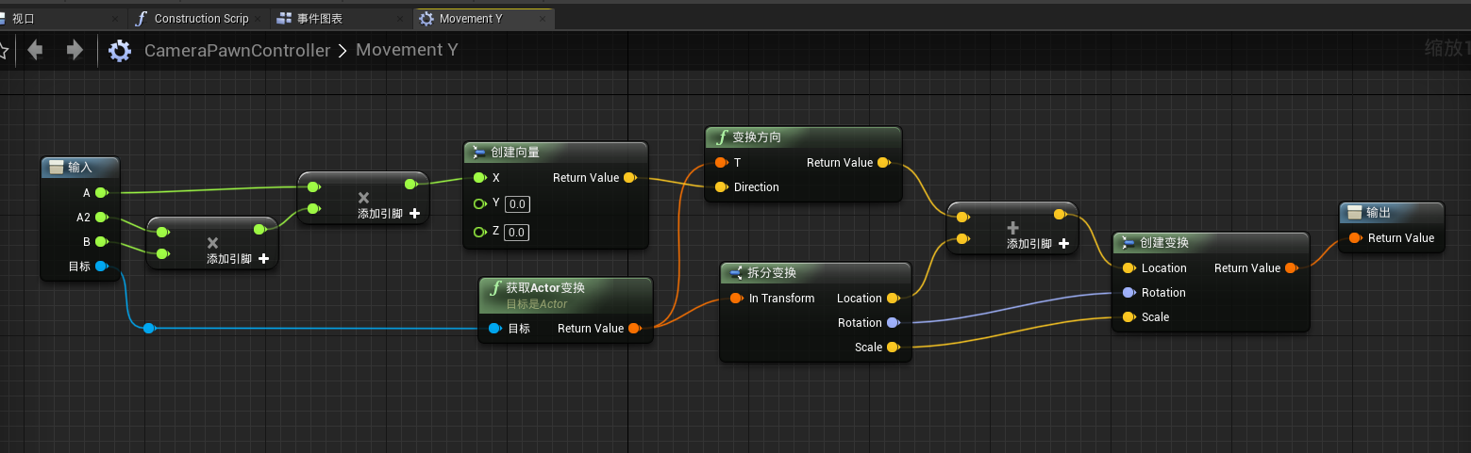Viewport: 1471px width, 453px height.
Task: Click the blue reroute node on 目标 wire
Action: pyautogui.click(x=149, y=328)
